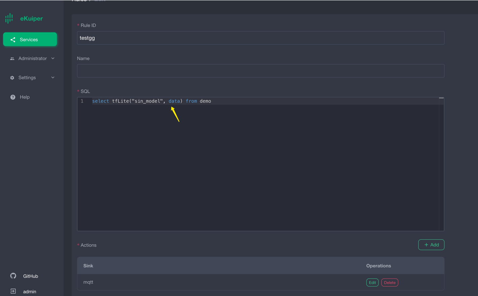The width and height of the screenshot is (478, 296).
Task: Open the eKuiper brand title link
Action: pos(31,18)
